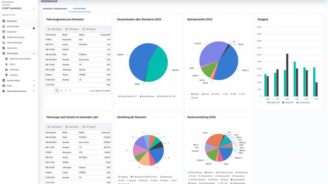
Task: Collapse the Stammdaten section arrow
Action: [34, 54]
